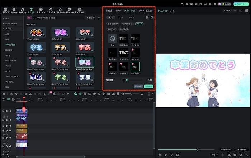This screenshot has width=251, height=158.
Task: Switch to the テキスト tab
Action: 109,11
